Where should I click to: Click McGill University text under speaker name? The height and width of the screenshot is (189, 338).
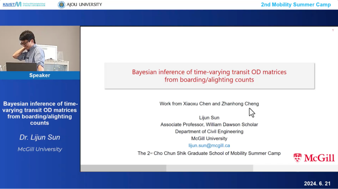[x=40, y=149]
